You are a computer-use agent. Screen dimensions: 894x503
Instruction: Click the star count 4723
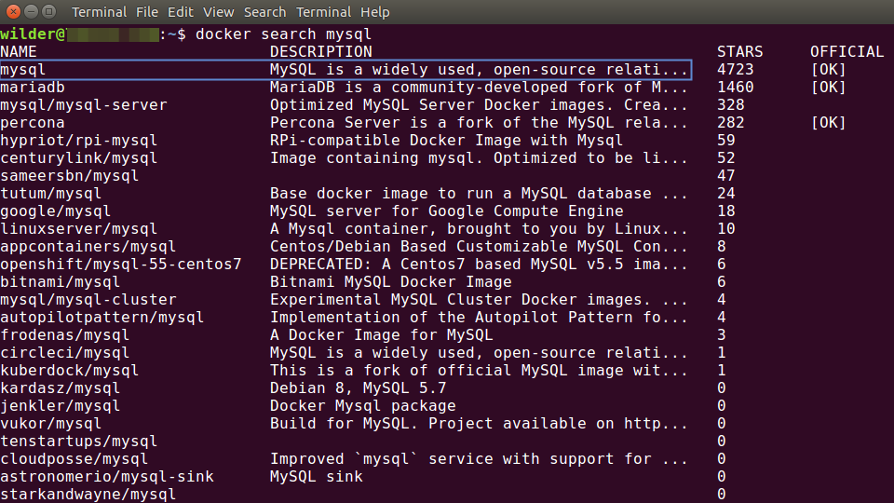click(x=735, y=70)
